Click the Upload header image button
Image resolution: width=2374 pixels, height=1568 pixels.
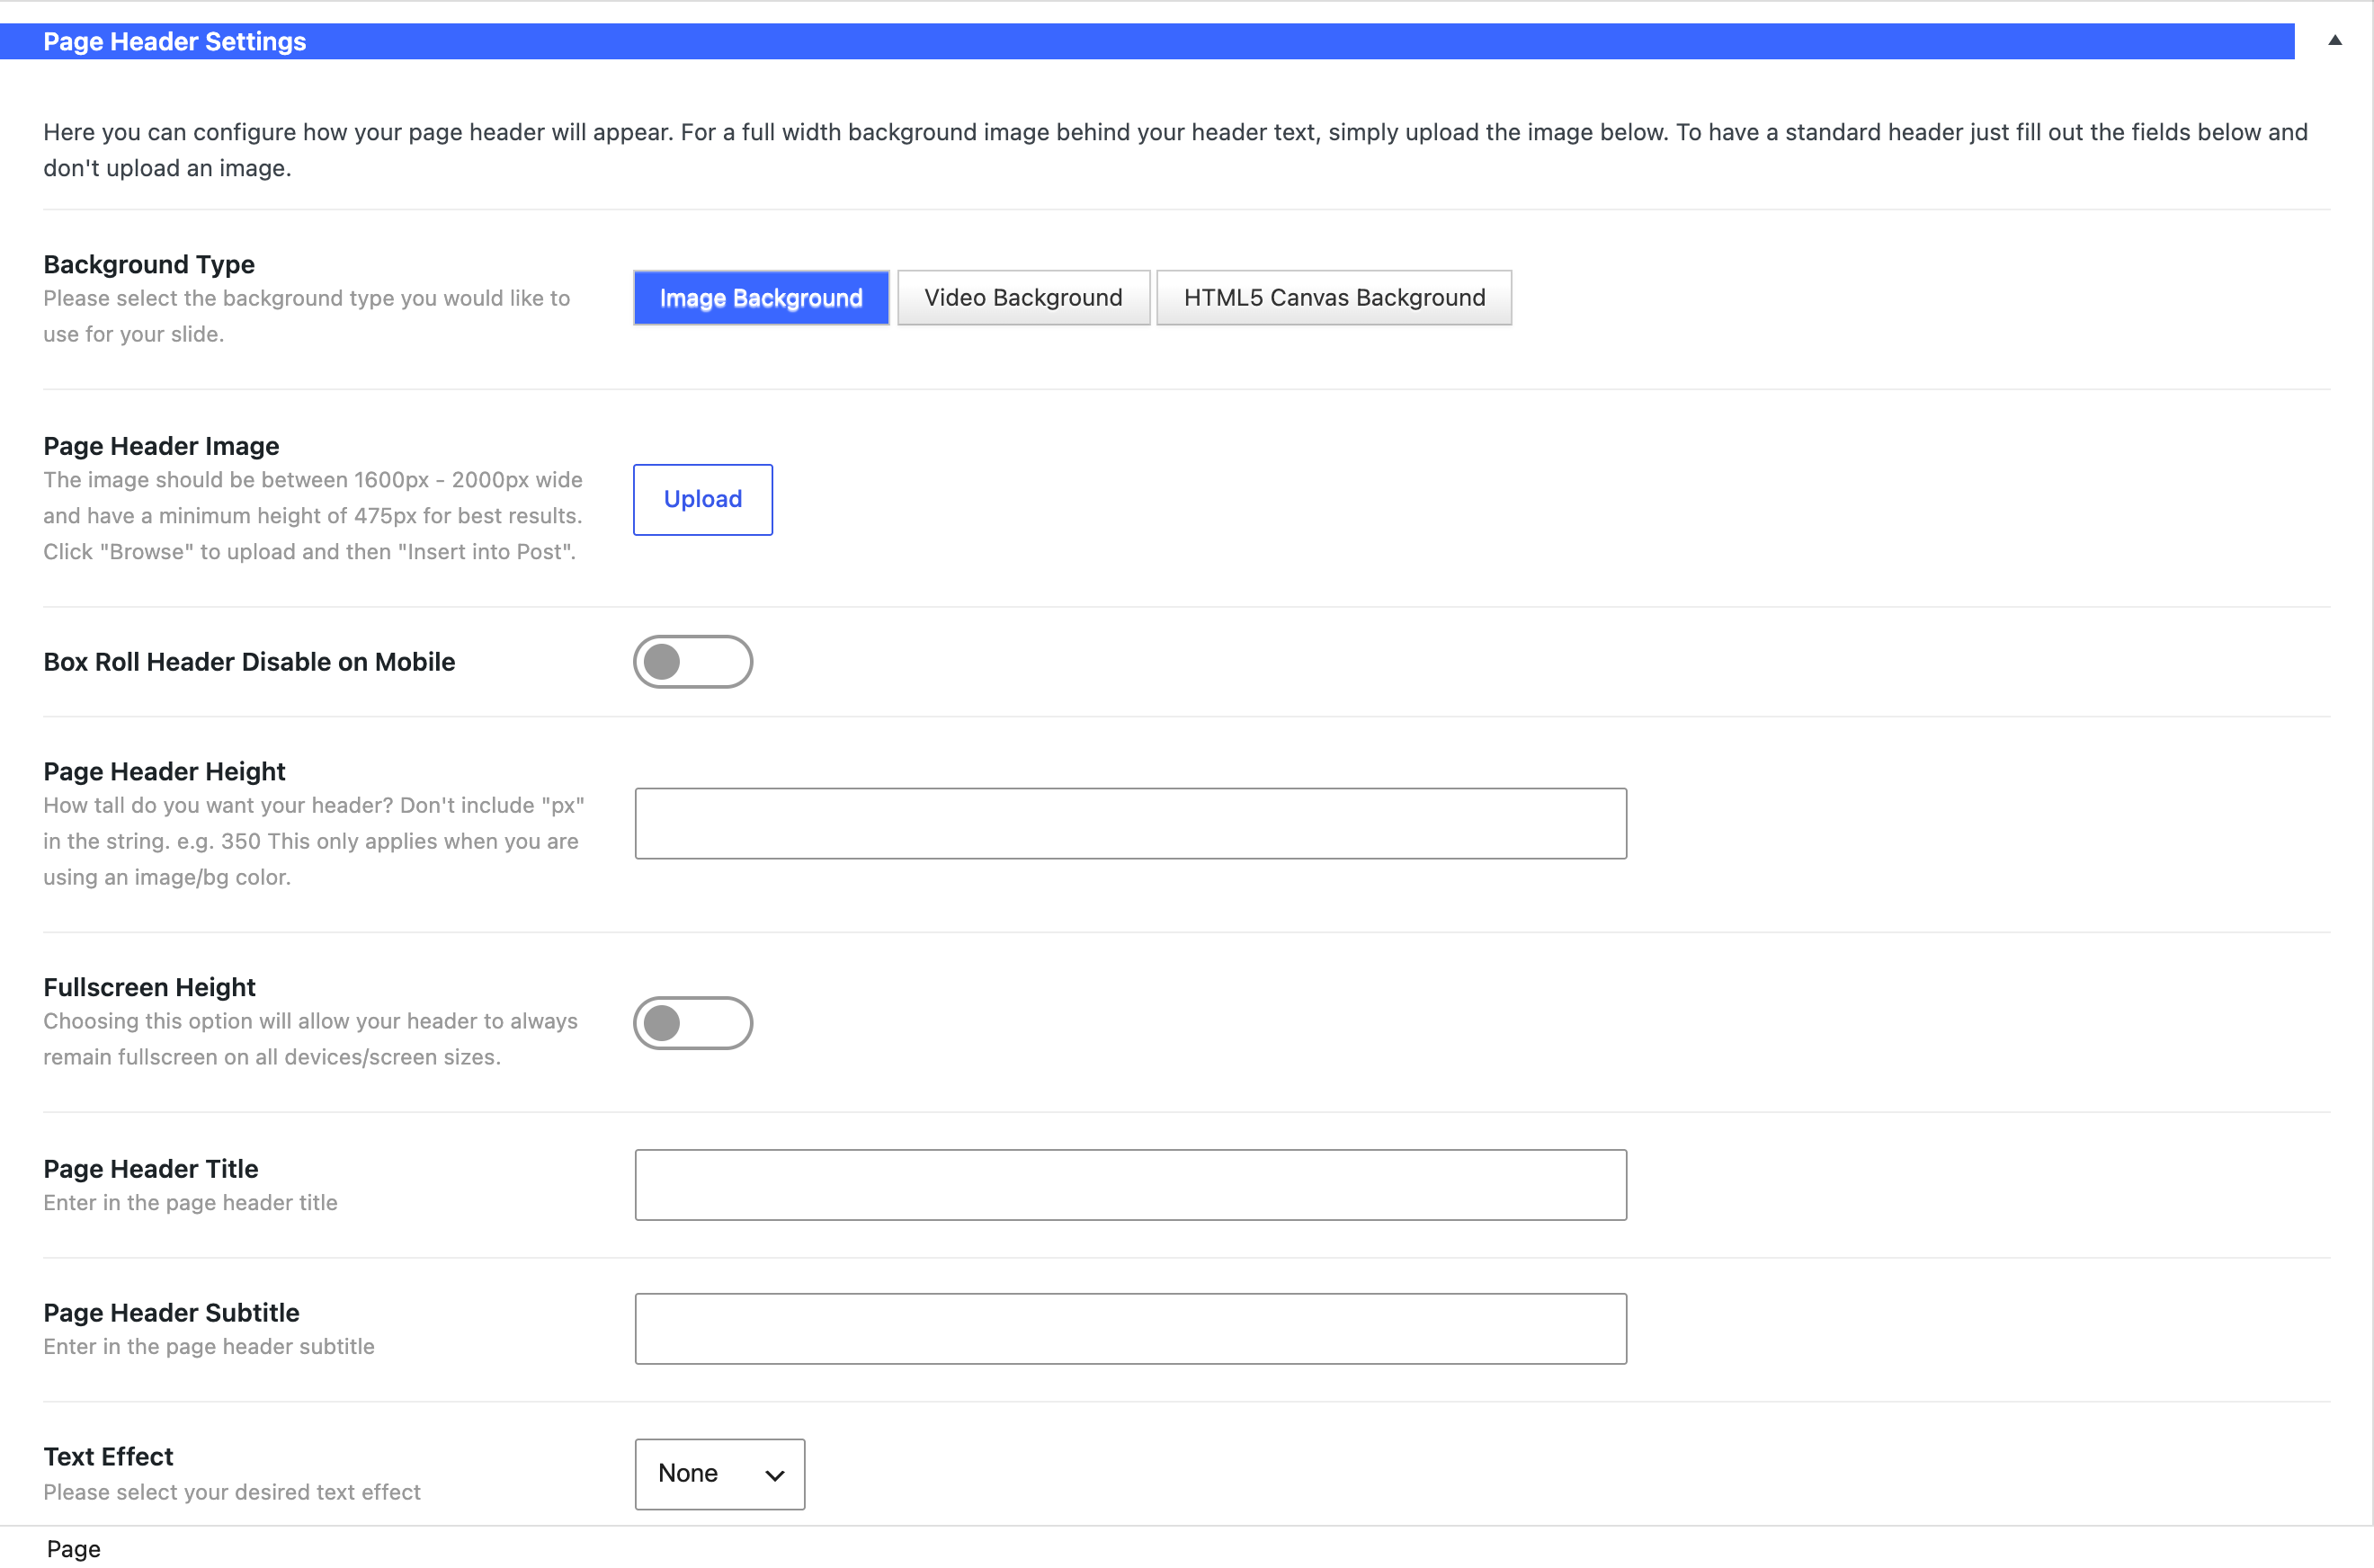coord(703,499)
